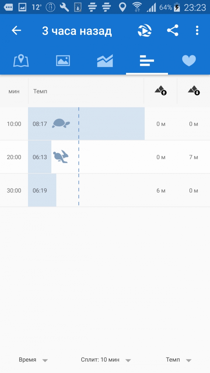Viewport: 210px width, 373px height.
Task: Click the elevation loss column icon
Action: pos(194,91)
